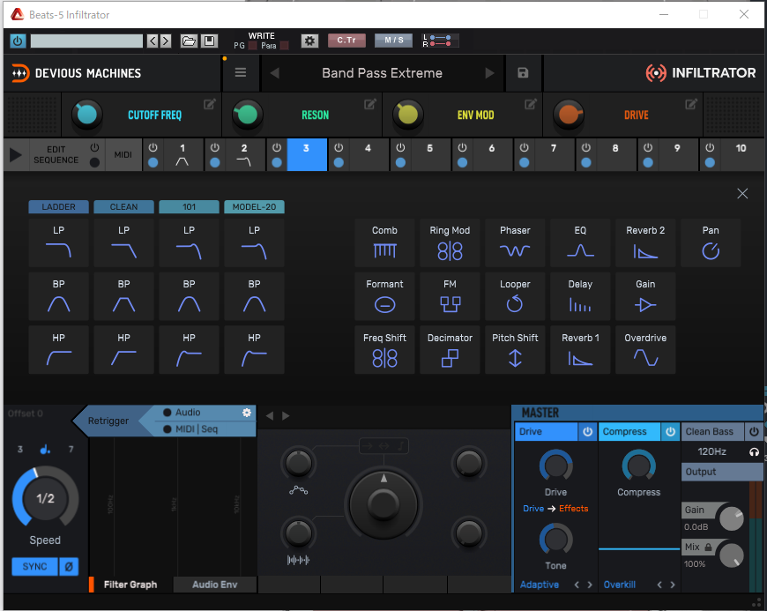
Task: Toggle the Clean Bass power button
Action: pos(754,431)
